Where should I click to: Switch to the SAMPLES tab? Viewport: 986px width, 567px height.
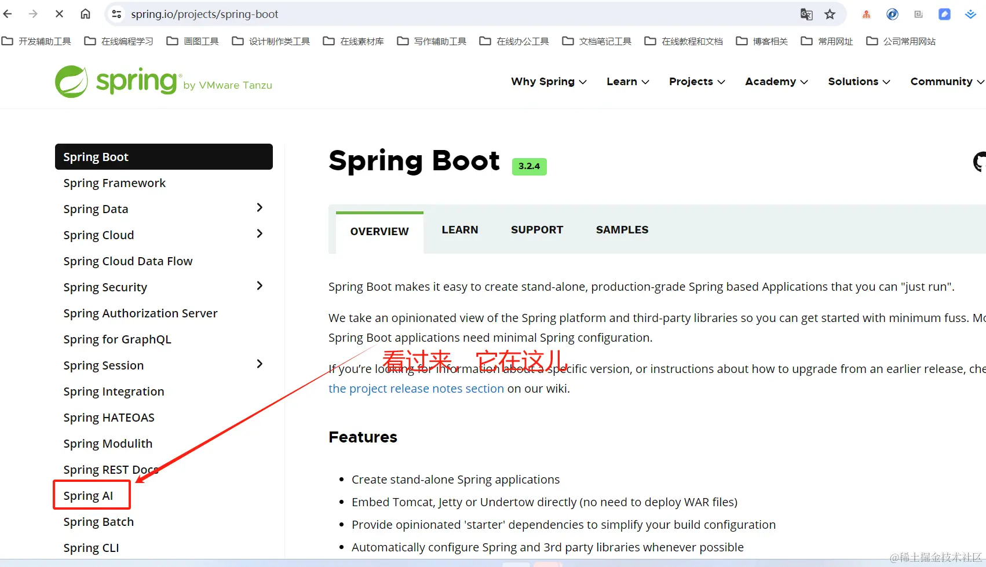click(622, 230)
